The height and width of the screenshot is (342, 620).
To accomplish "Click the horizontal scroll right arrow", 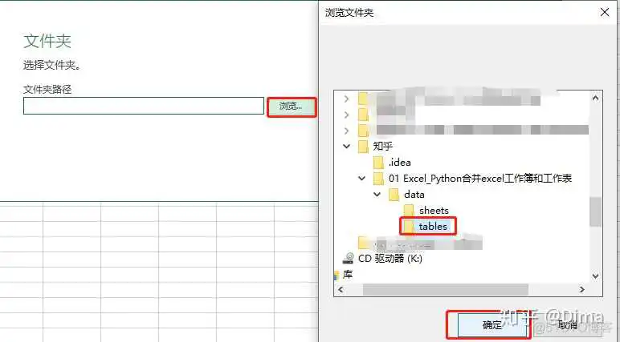I will tap(582, 289).
